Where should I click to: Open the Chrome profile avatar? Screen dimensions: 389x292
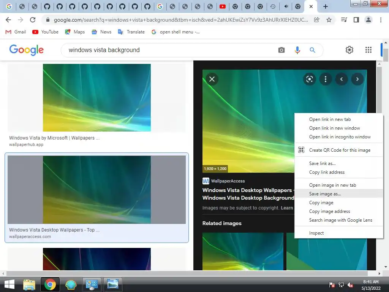click(368, 20)
